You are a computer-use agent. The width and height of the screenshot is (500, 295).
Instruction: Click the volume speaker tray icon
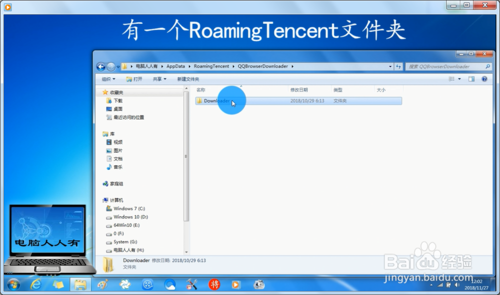tap(457, 285)
